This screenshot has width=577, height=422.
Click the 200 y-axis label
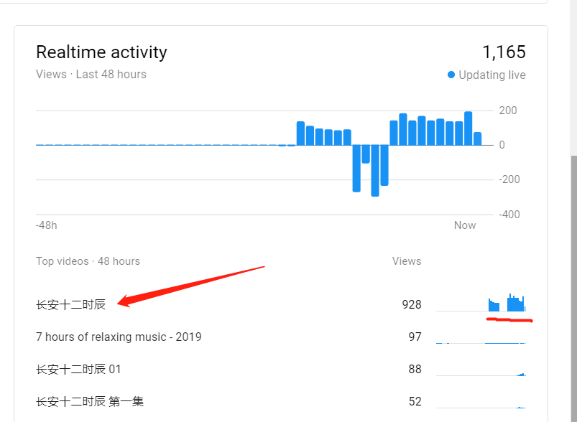tap(508, 111)
